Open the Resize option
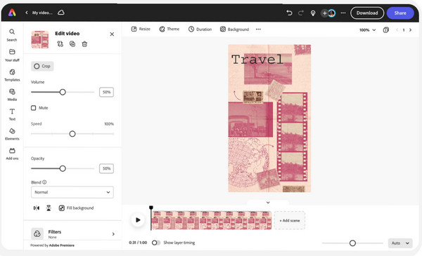 click(x=141, y=29)
